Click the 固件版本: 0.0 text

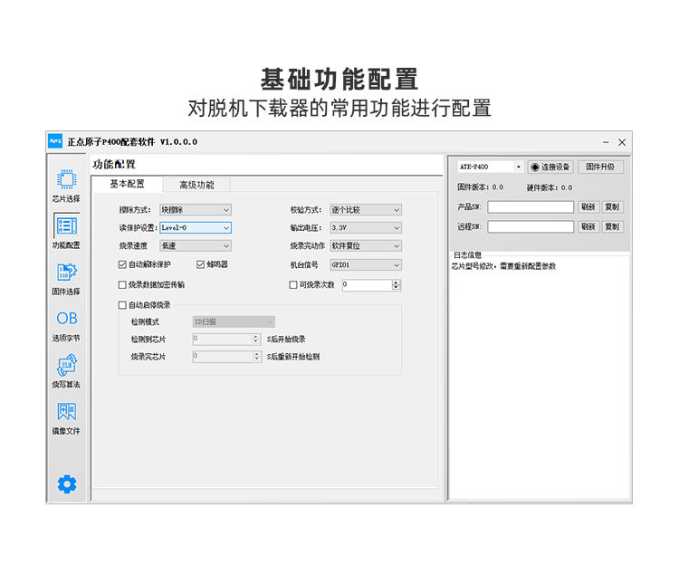coord(480,187)
